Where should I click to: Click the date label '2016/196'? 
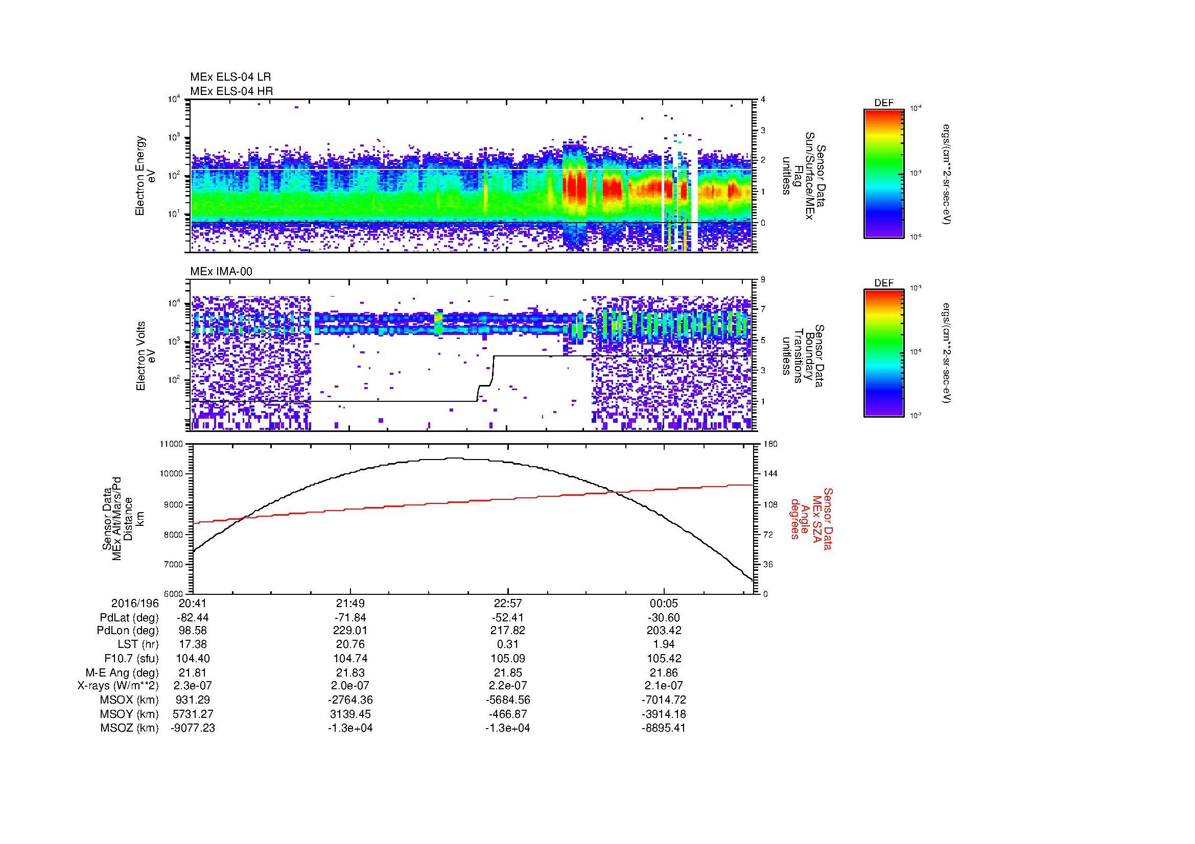coord(135,604)
